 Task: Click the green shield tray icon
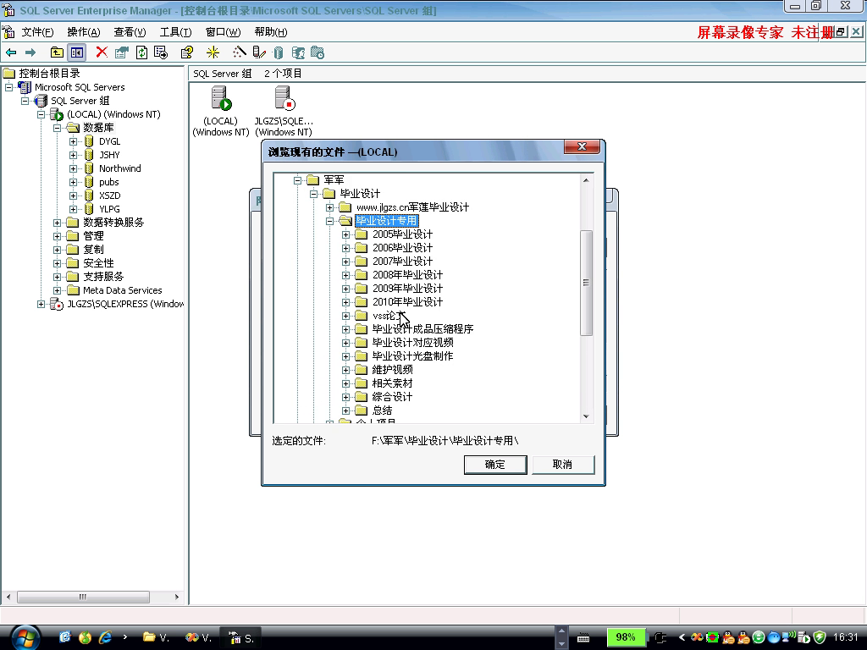click(820, 637)
